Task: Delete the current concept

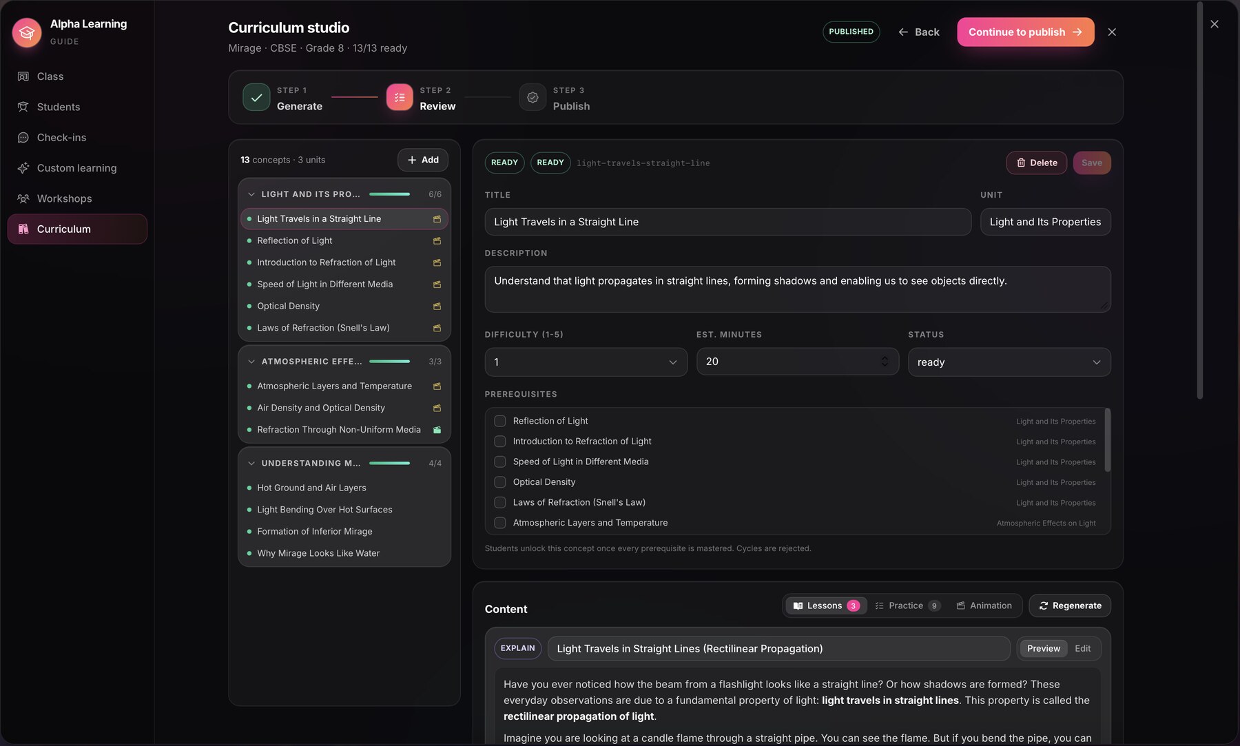Action: (x=1037, y=163)
